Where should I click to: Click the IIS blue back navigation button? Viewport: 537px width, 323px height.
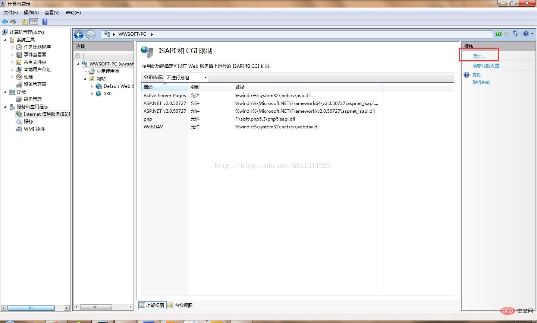(79, 35)
